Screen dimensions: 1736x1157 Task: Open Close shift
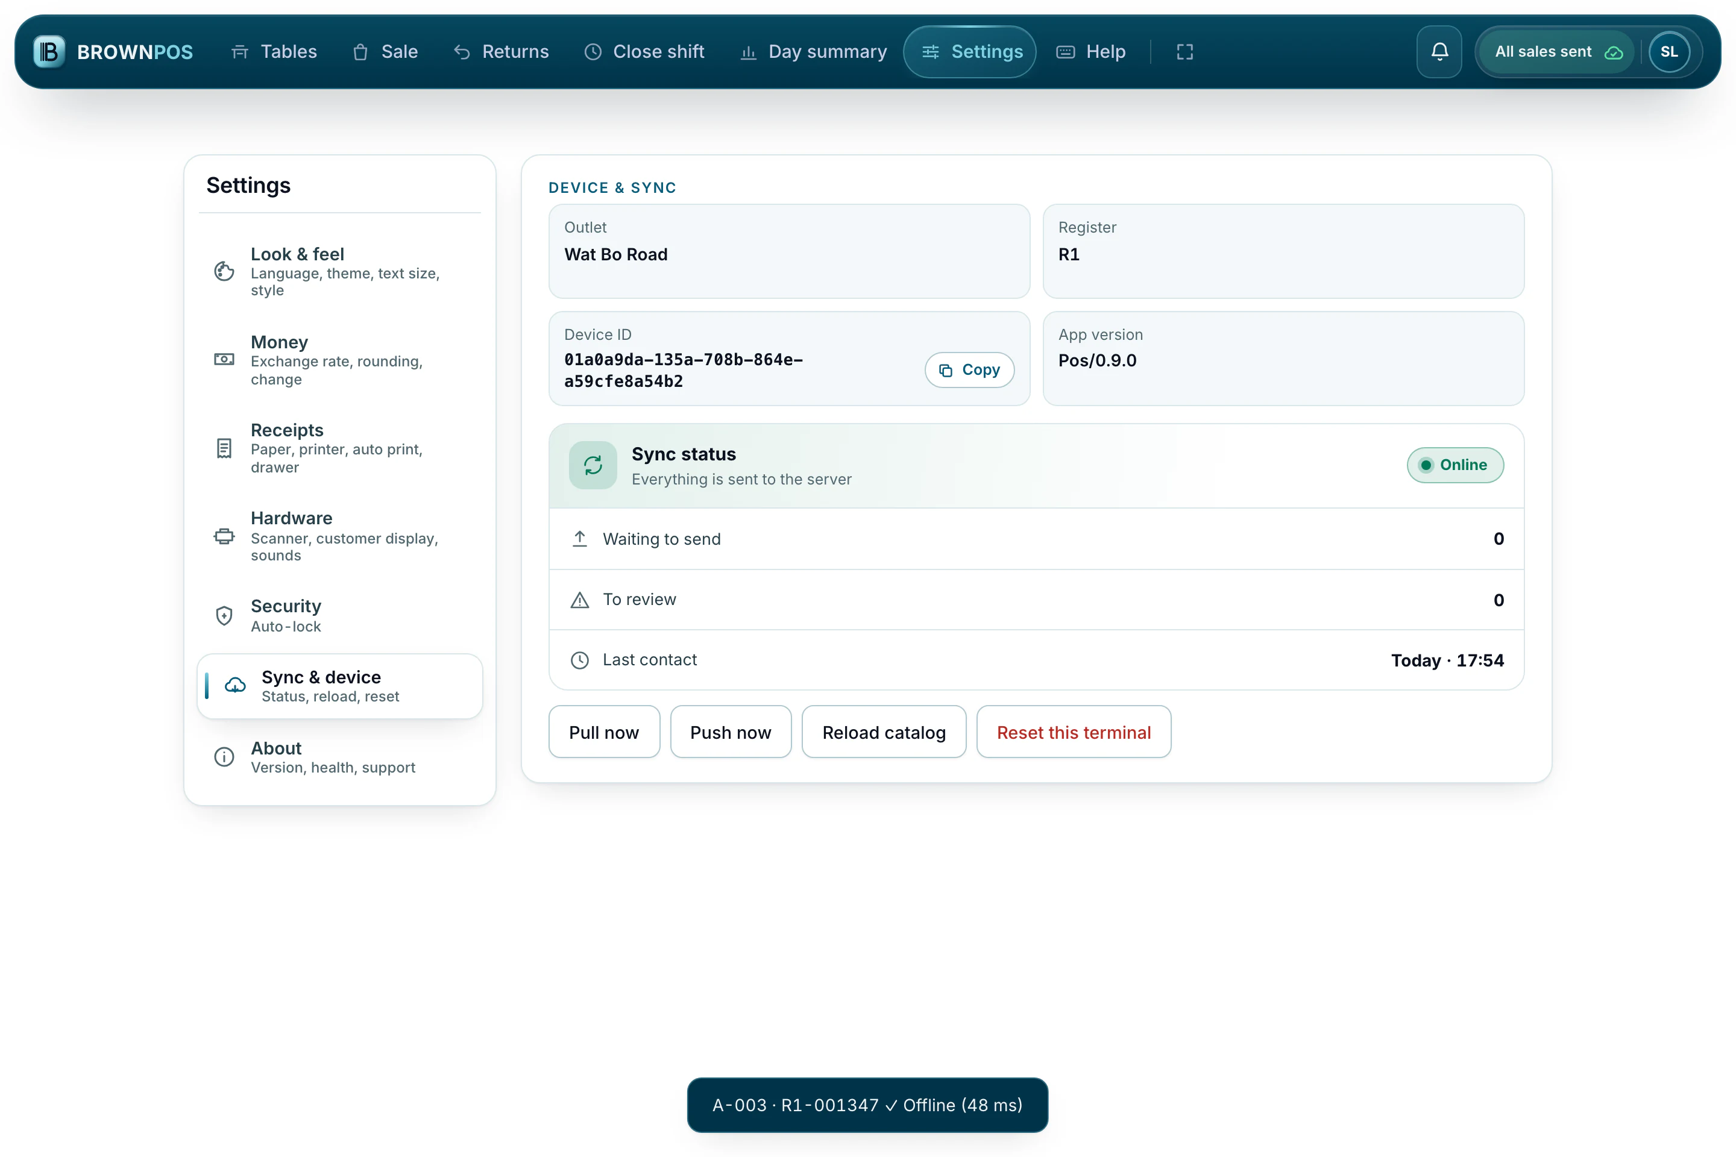pos(644,52)
